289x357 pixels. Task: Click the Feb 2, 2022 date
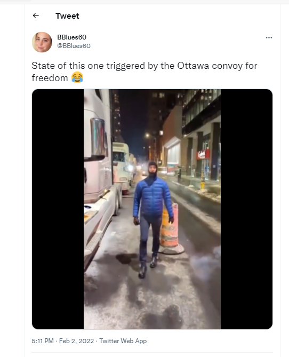point(76,341)
